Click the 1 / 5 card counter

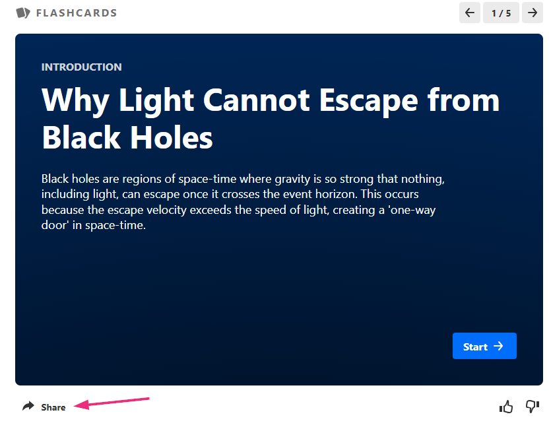(x=501, y=13)
